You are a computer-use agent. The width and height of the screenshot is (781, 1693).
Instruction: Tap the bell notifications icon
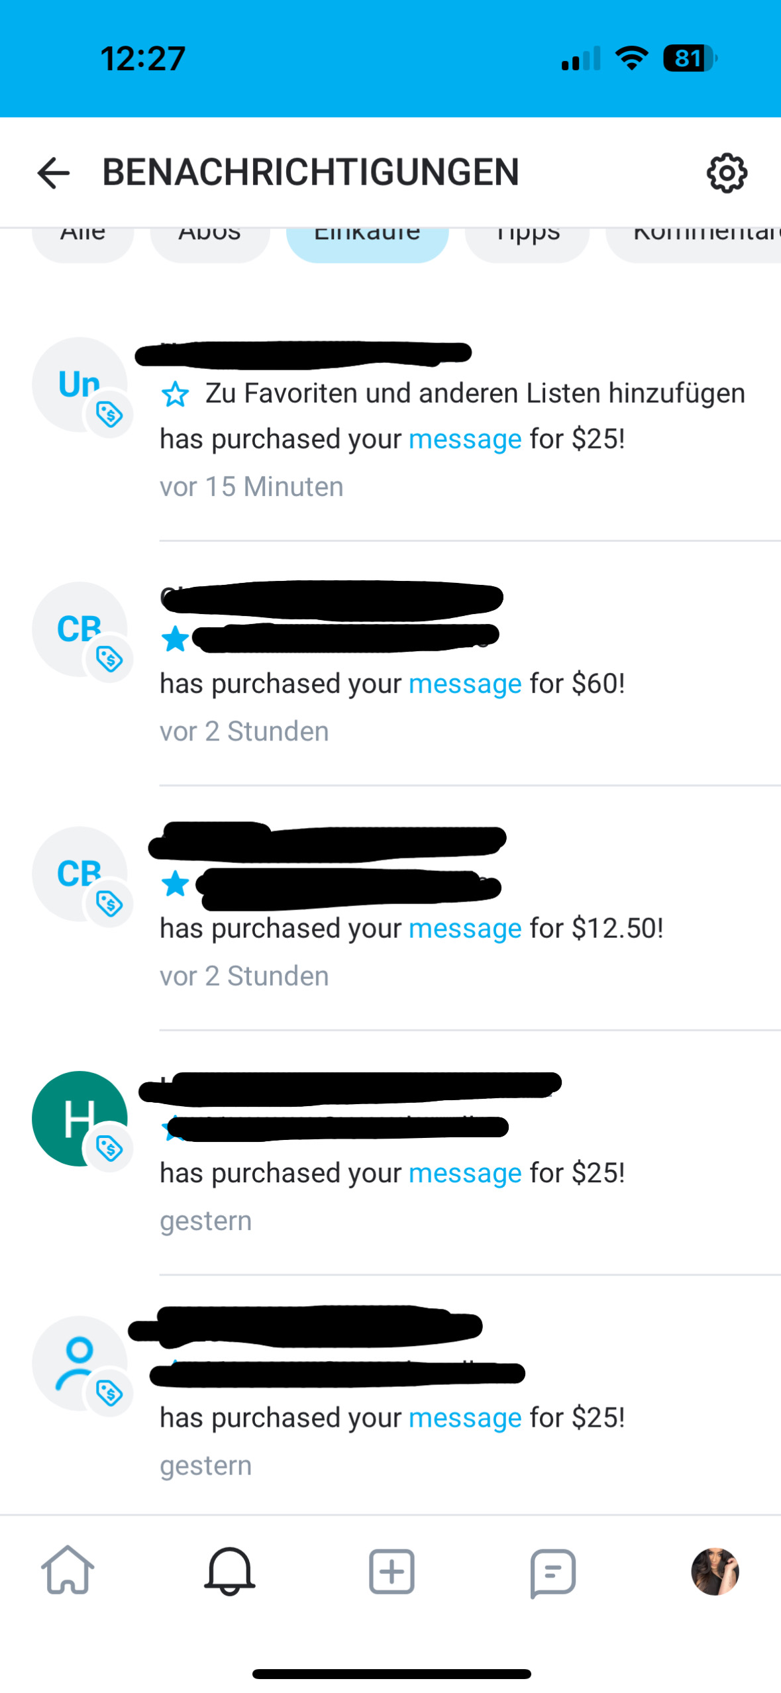[x=230, y=1570]
